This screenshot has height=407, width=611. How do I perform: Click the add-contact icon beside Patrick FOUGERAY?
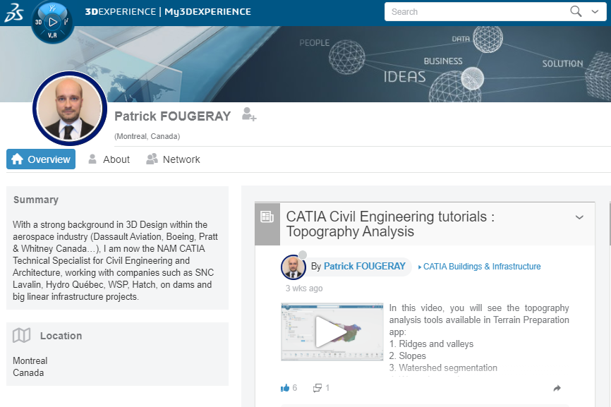click(x=248, y=114)
